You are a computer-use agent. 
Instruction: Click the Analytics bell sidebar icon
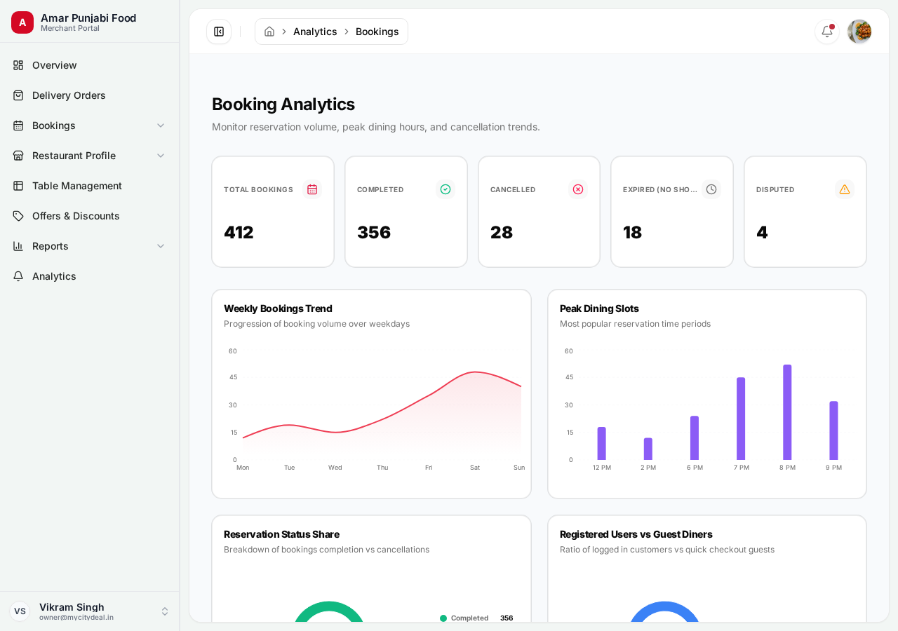click(18, 276)
